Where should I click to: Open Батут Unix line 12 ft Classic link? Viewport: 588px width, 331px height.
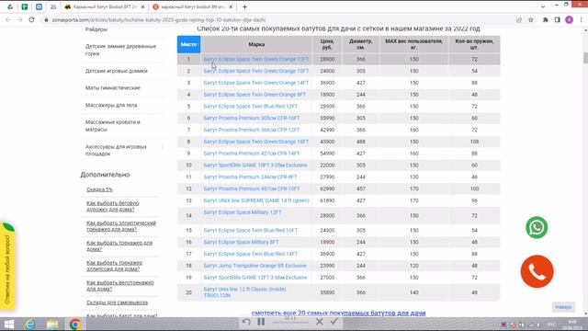tap(244, 292)
